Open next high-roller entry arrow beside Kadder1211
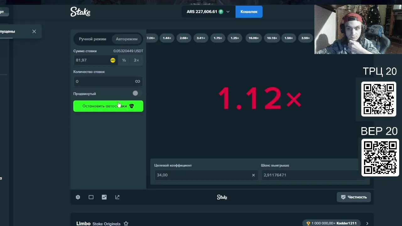The width and height of the screenshot is (402, 226). point(367,223)
